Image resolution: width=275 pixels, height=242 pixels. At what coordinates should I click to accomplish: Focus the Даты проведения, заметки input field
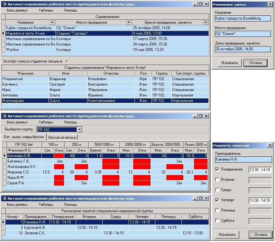tap(243, 49)
